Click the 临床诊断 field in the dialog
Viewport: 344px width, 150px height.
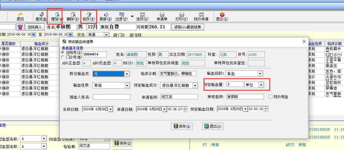pyautogui.click(x=178, y=74)
